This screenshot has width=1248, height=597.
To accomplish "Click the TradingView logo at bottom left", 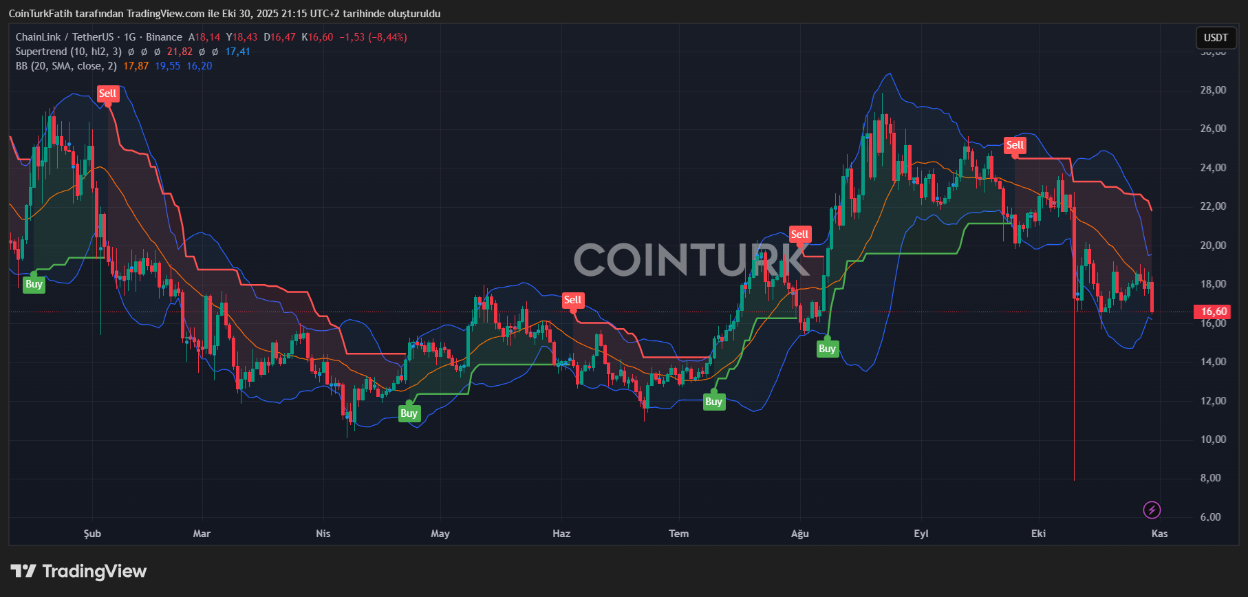I will coord(79,571).
